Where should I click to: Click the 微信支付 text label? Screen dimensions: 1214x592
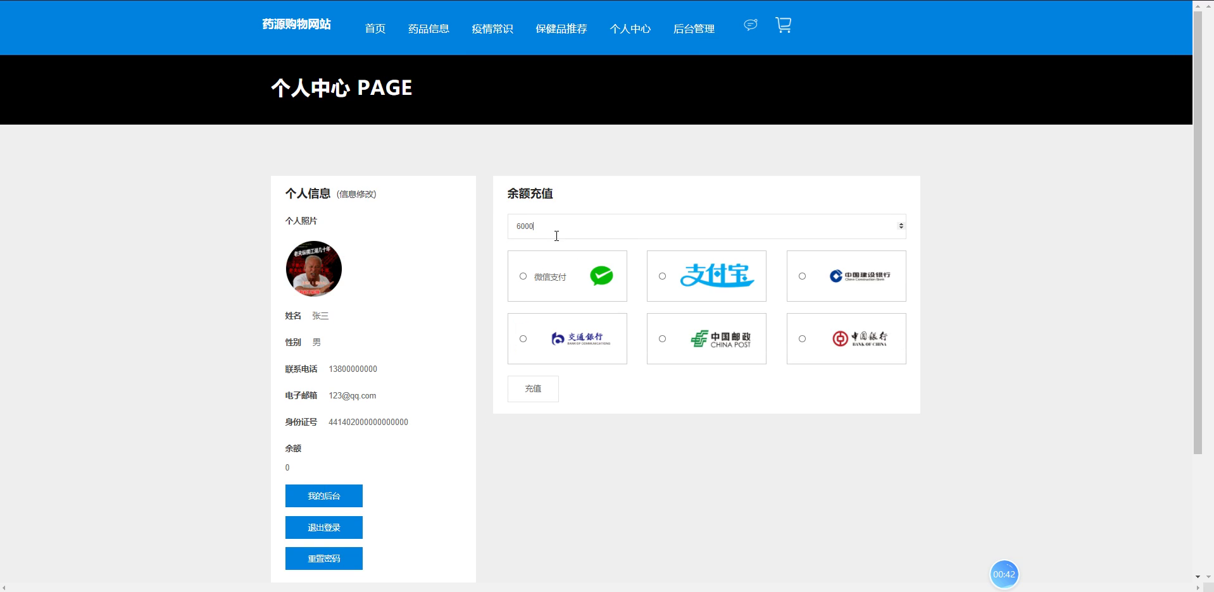(550, 277)
